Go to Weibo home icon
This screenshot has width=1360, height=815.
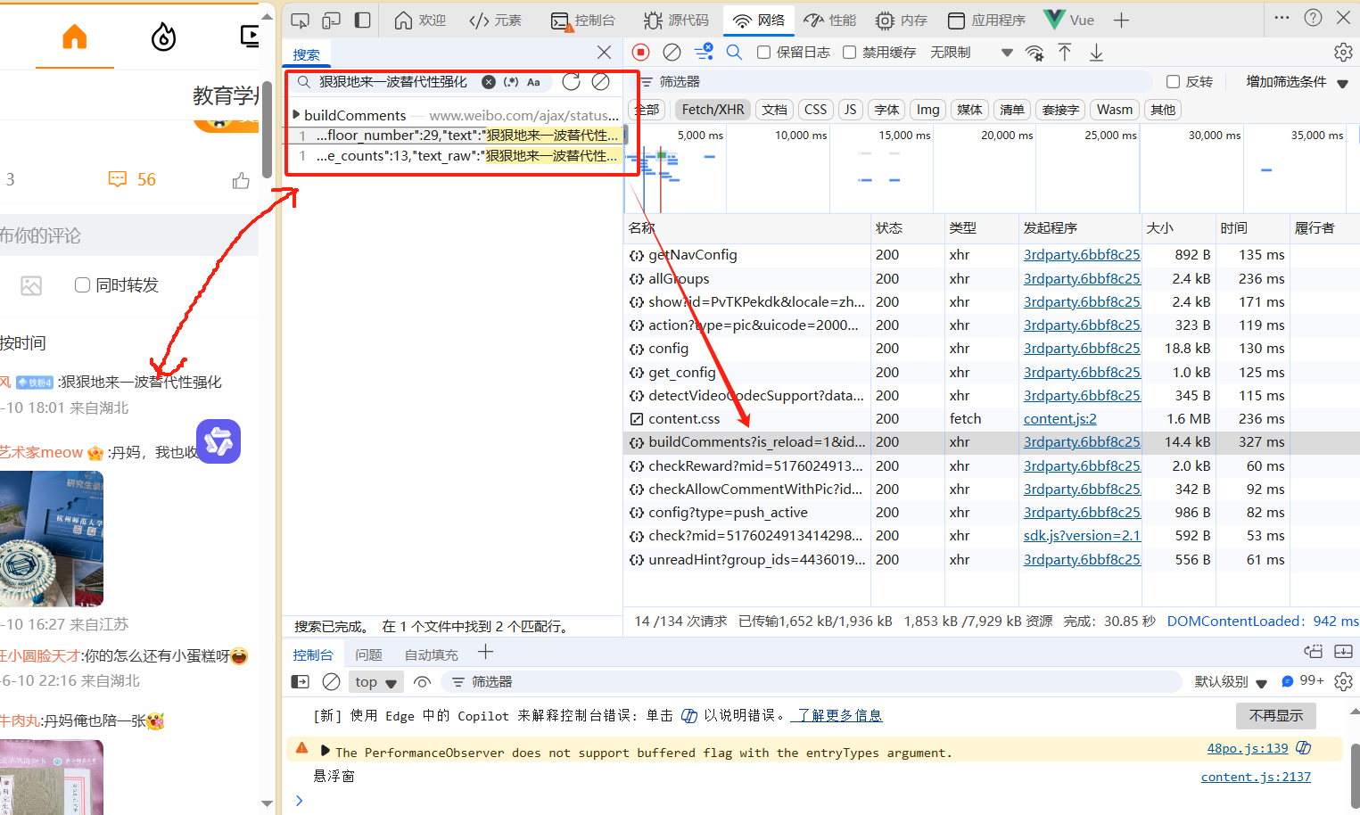(75, 37)
